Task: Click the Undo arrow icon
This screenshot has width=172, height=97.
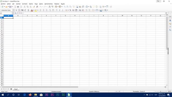Action: pyautogui.click(x=41, y=7)
